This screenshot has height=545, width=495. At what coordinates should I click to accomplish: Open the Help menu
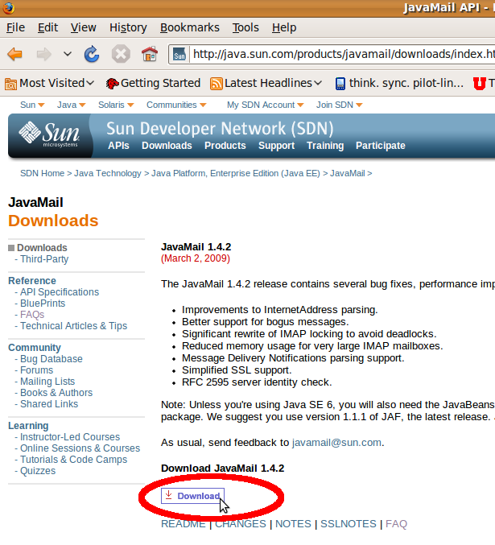(284, 27)
